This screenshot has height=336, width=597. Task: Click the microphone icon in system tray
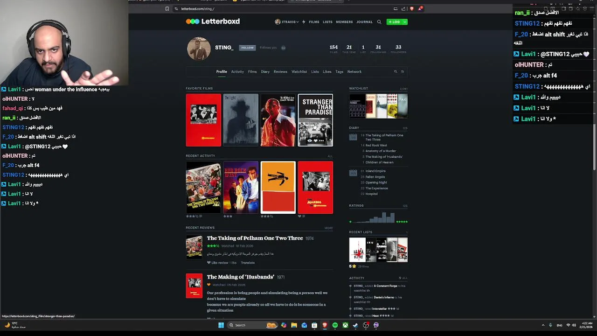click(550, 325)
